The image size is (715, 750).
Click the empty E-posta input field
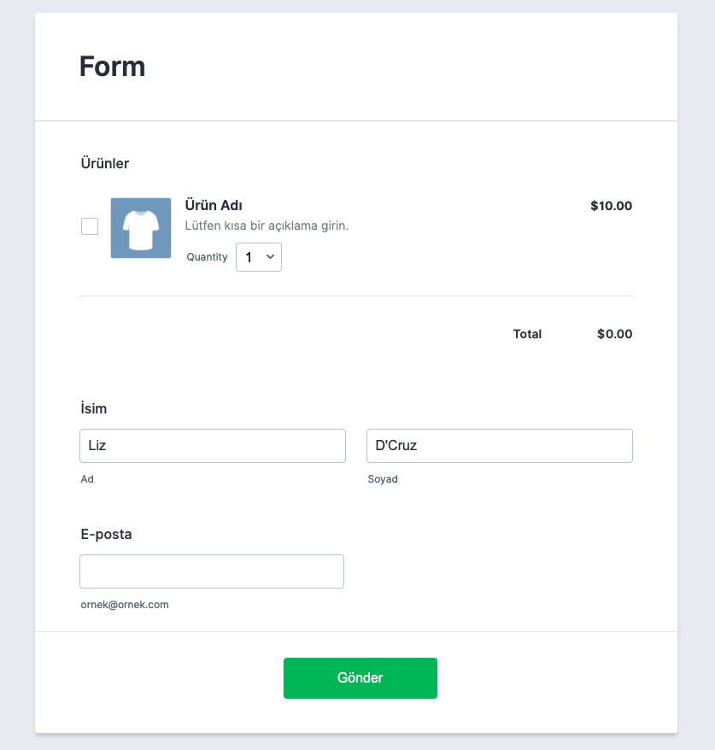212,571
